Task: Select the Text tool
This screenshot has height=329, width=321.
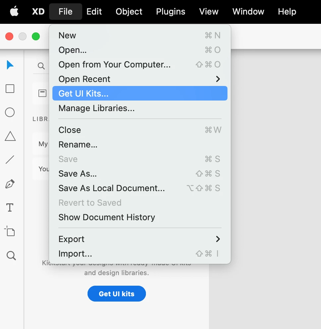Action: click(10, 208)
